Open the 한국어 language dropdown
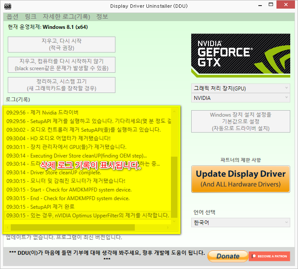 (241, 223)
